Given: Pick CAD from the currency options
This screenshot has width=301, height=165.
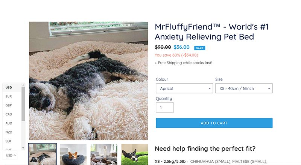Looking at the screenshot, I should point(9,114).
